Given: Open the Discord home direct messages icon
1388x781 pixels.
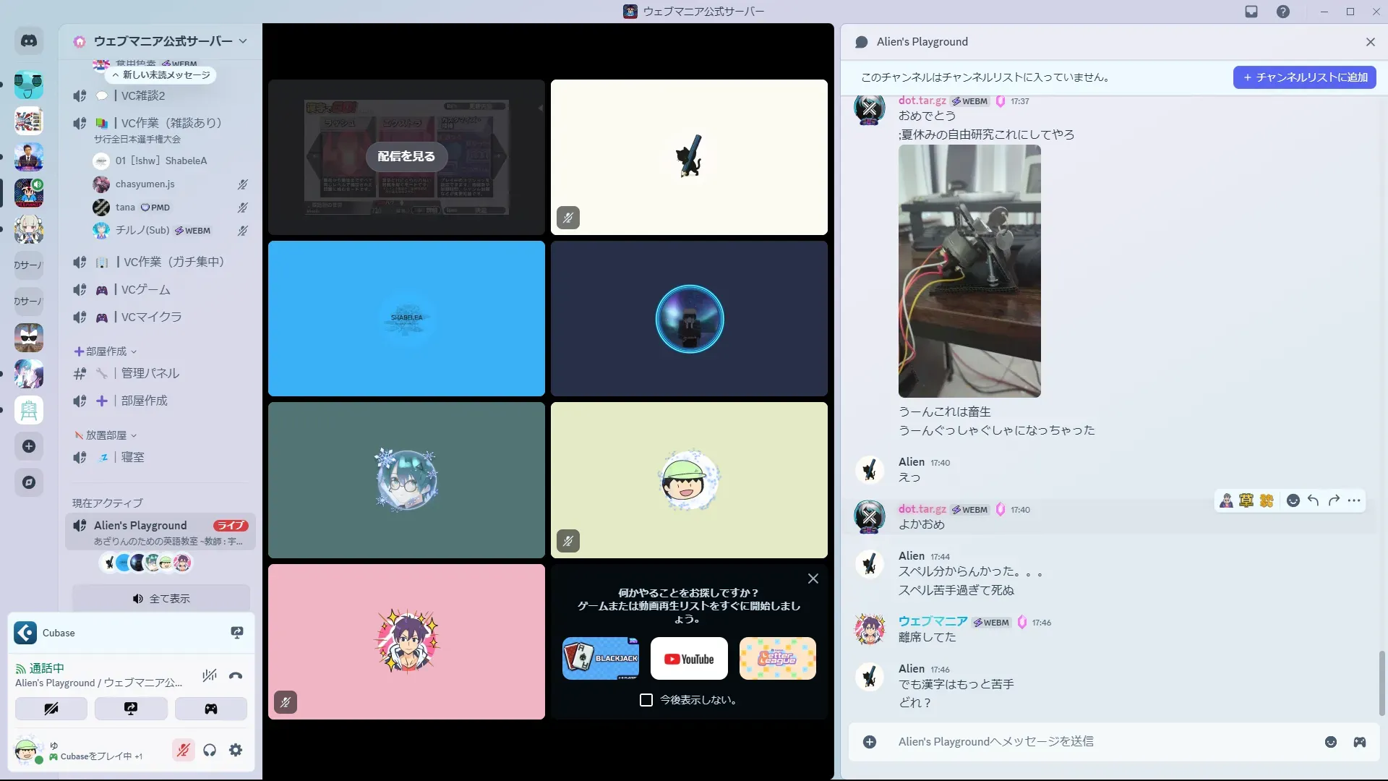Looking at the screenshot, I should 29,41.
